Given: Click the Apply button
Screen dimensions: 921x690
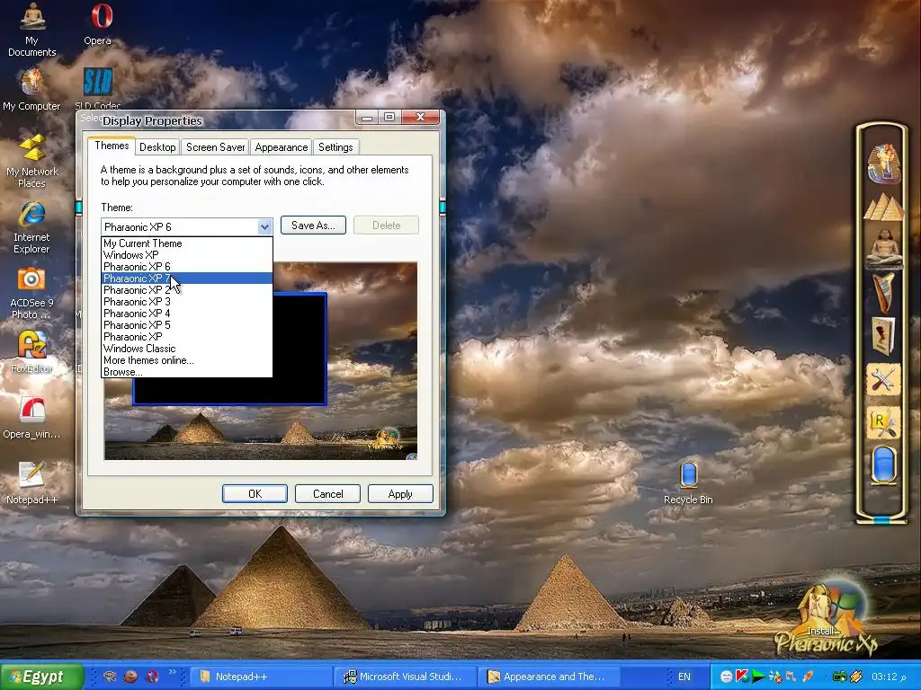Looking at the screenshot, I should [400, 494].
